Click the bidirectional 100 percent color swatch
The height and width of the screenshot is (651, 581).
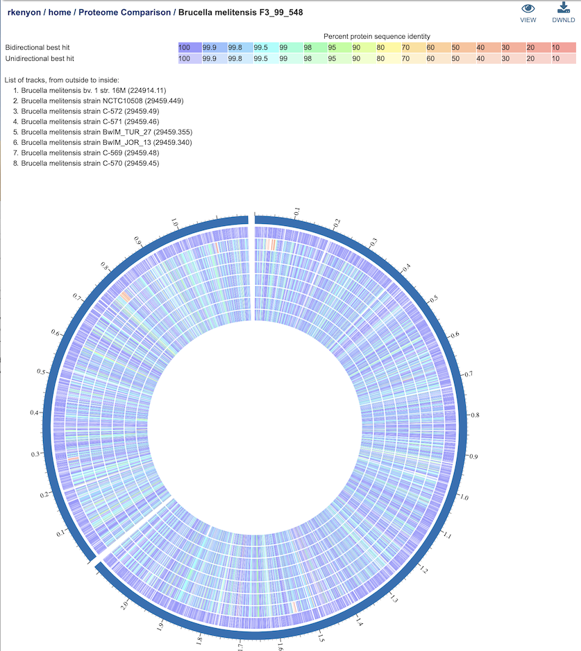[x=190, y=47]
